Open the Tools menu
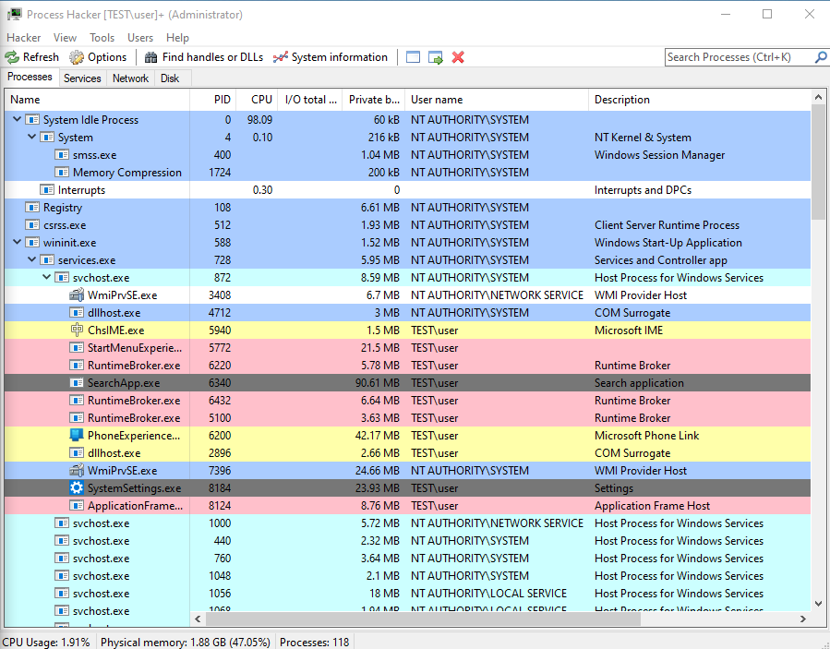 point(102,38)
